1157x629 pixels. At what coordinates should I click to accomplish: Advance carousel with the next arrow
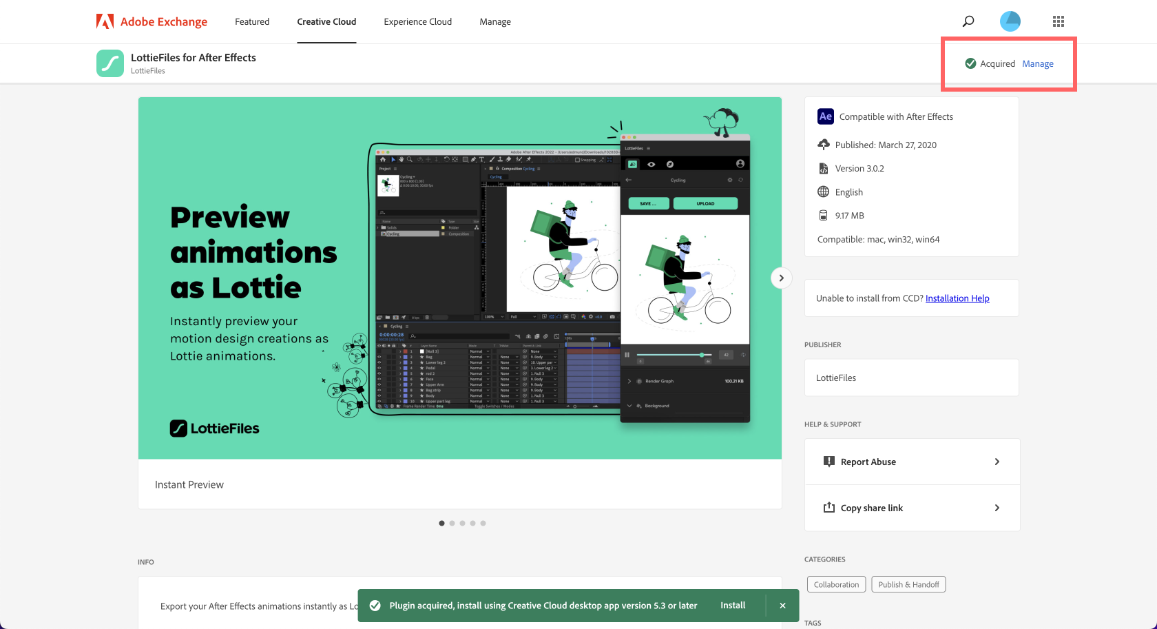click(781, 278)
